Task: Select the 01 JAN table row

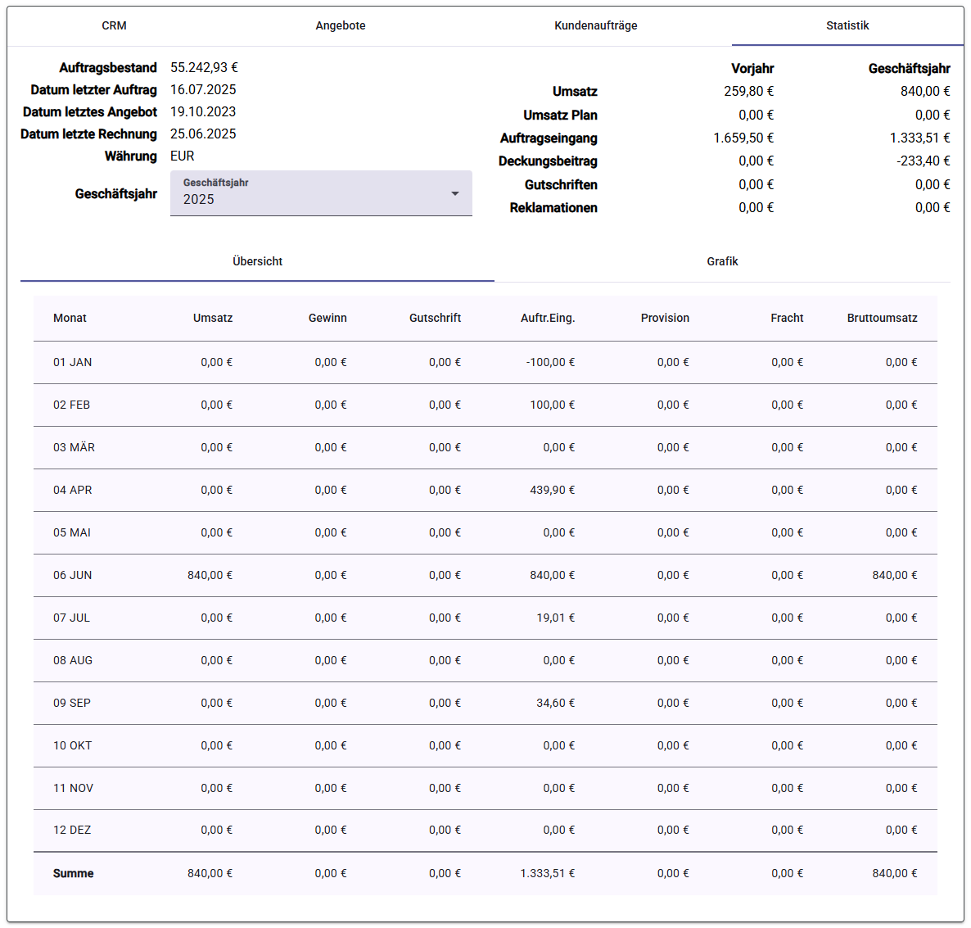Action: tap(485, 362)
